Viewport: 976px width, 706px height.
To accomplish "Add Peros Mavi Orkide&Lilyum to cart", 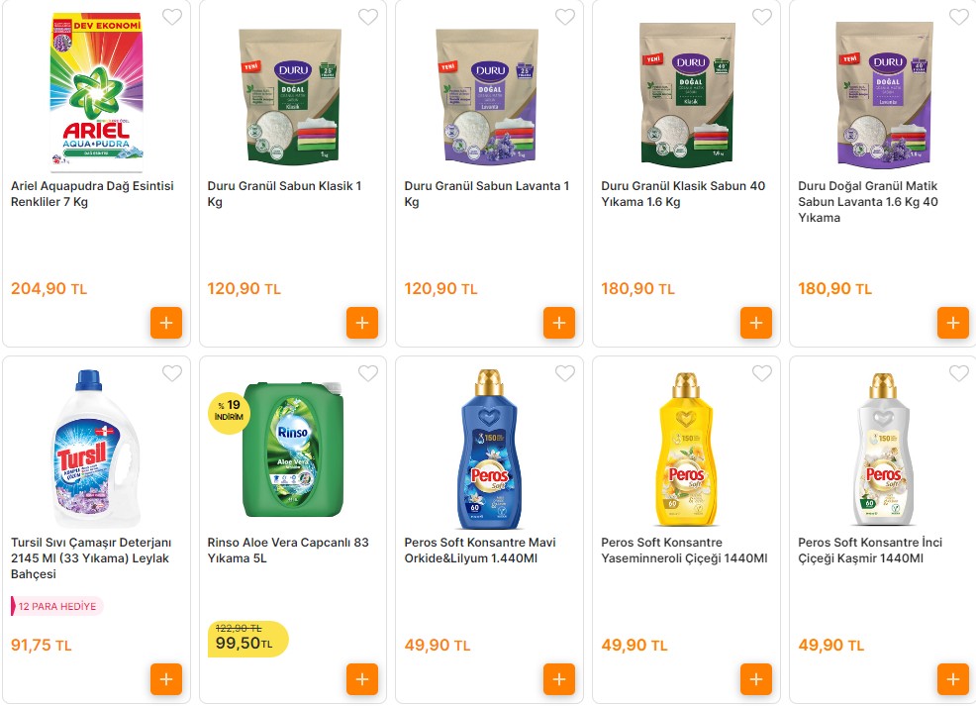I will 559,679.
